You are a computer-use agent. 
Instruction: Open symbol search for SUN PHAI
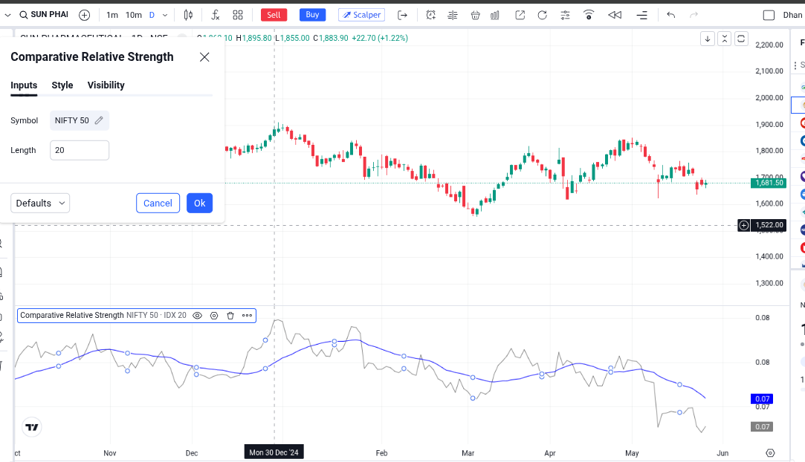44,15
